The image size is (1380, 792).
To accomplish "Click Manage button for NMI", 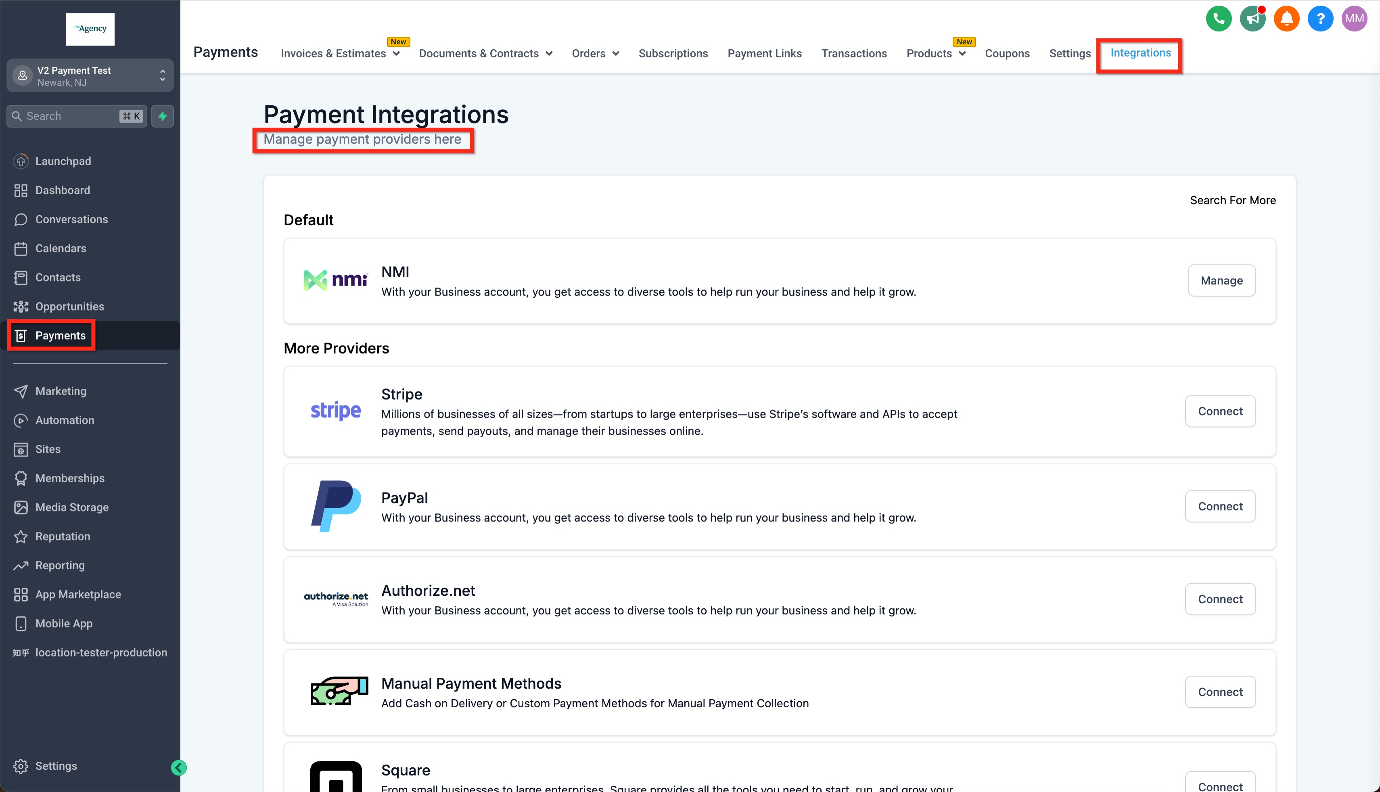I will coord(1221,281).
